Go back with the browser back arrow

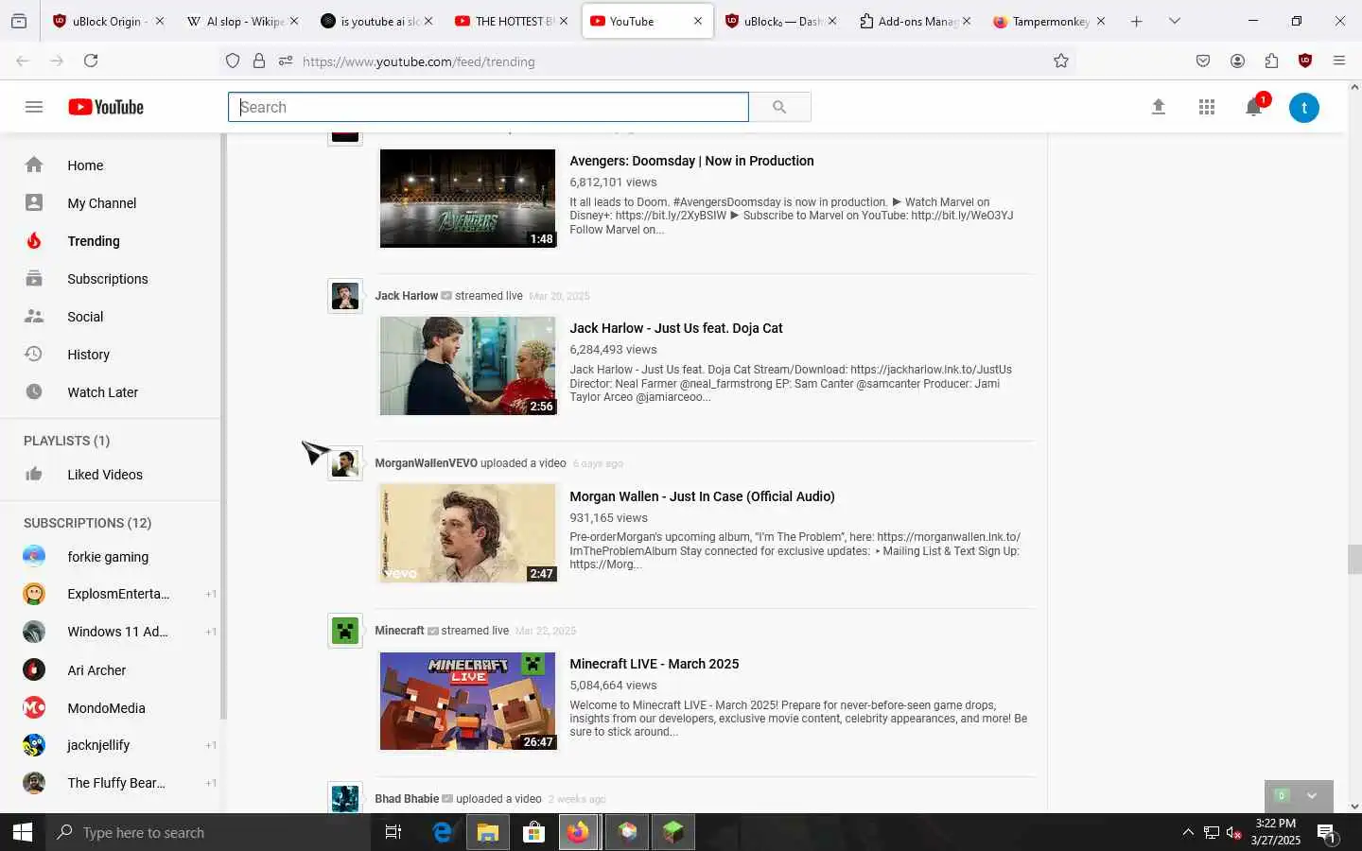[x=23, y=61]
